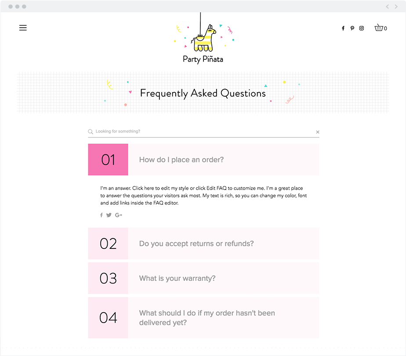Click the pink 01 number block

(x=108, y=160)
